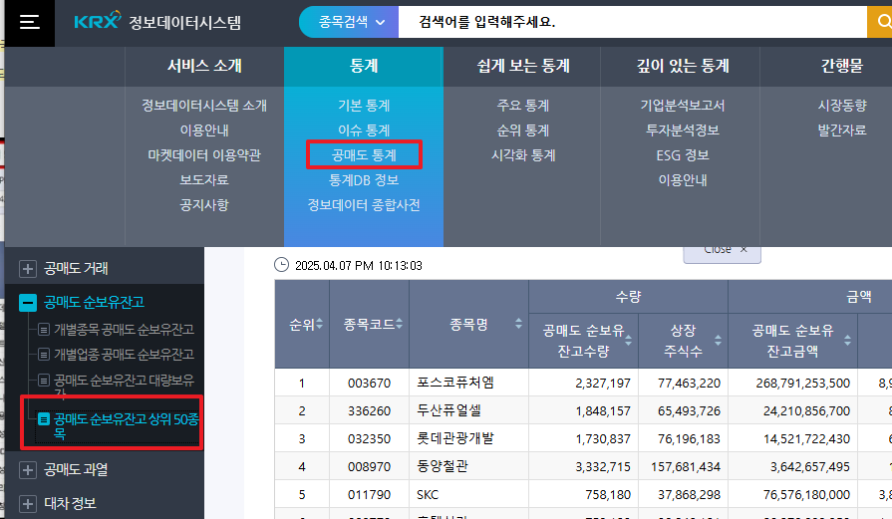Image resolution: width=892 pixels, height=519 pixels.
Task: Click the KRX logo
Action: 98,21
